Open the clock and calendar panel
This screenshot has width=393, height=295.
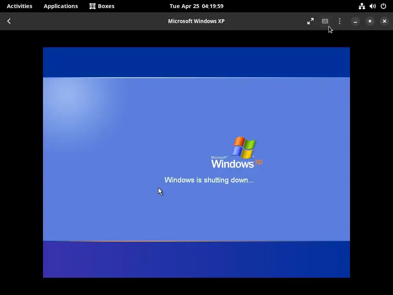[196, 6]
